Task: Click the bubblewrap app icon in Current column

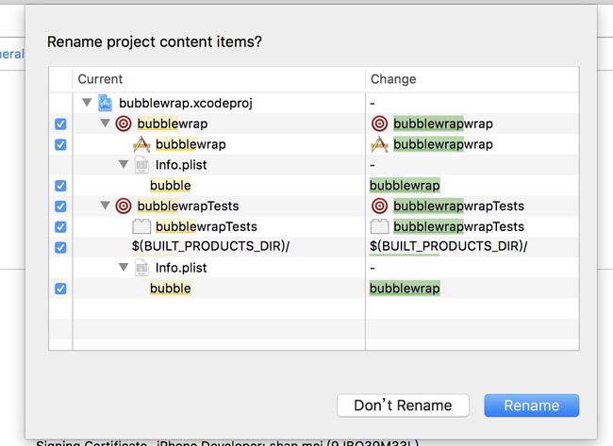Action: tap(141, 144)
